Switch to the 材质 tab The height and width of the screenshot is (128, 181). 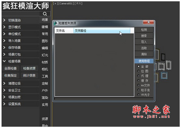(45, 62)
